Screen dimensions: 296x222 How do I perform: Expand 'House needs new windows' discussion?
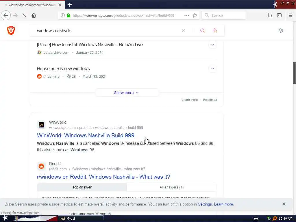tap(212, 69)
